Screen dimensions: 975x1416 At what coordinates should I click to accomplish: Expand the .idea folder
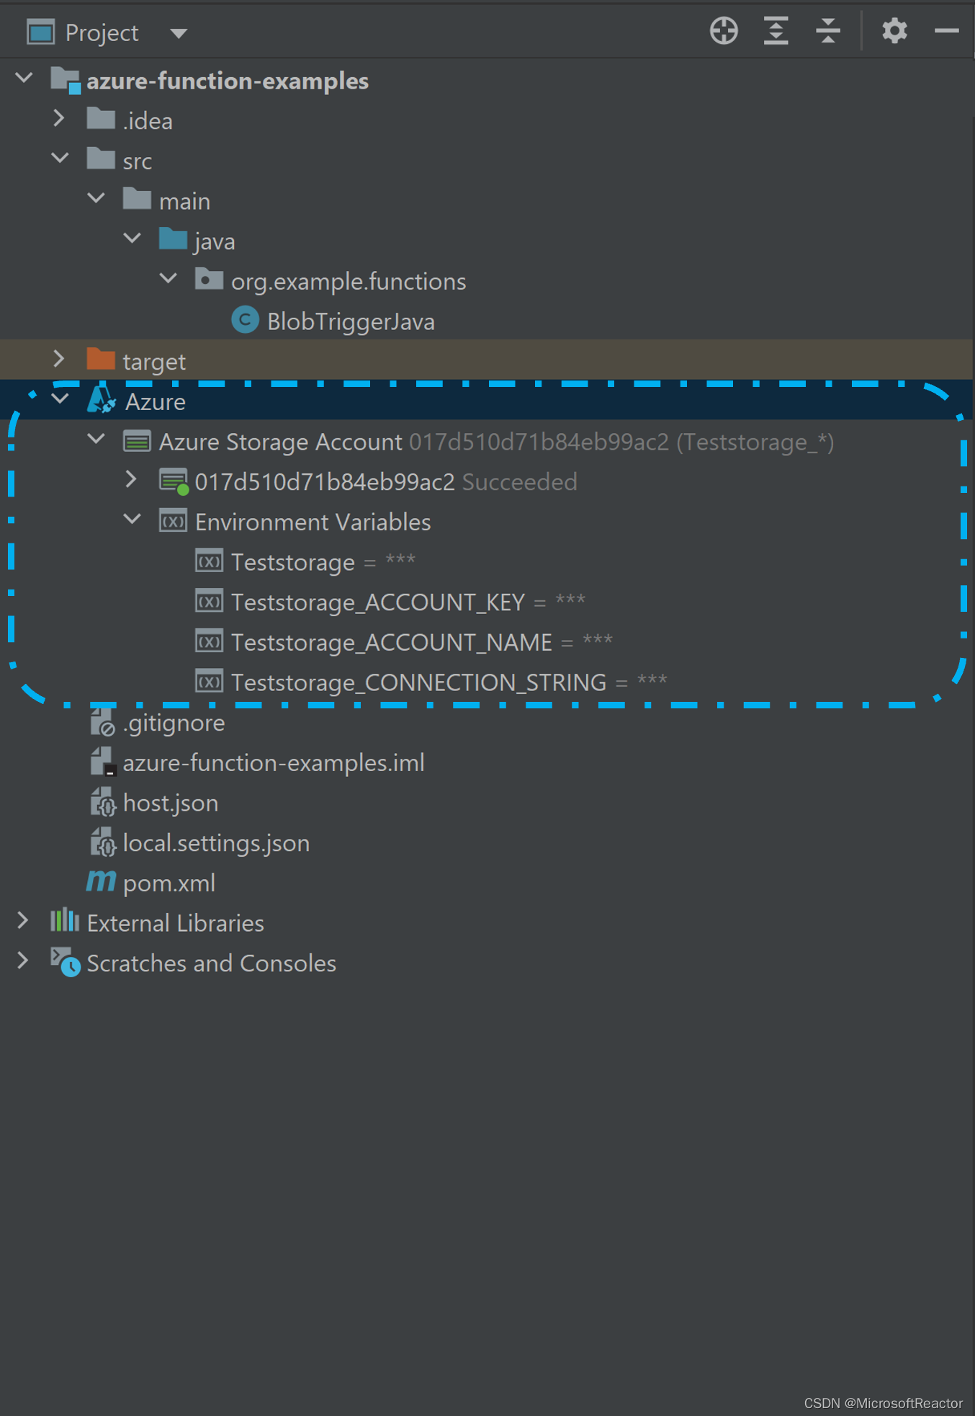click(59, 117)
